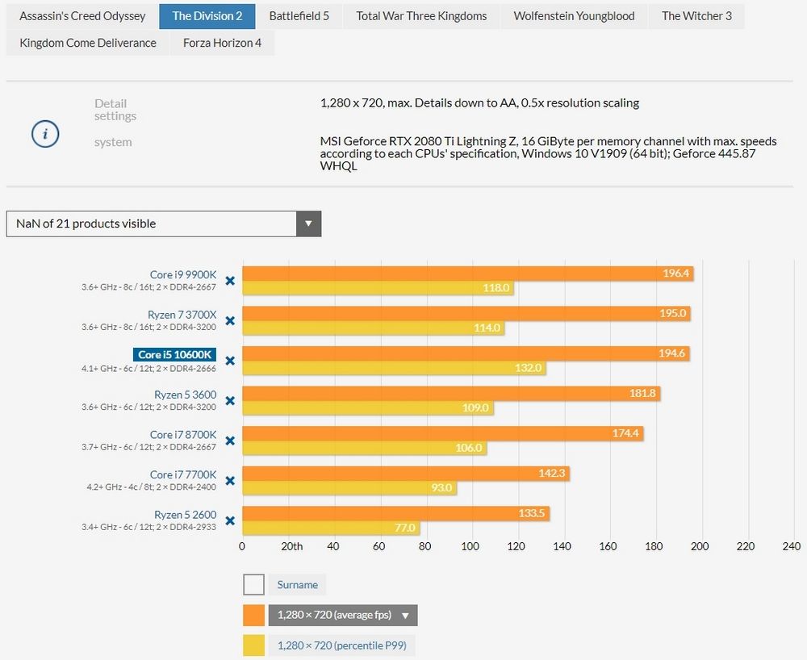
Task: Switch to Assassin's Creed Odyssey tab
Action: pos(82,16)
